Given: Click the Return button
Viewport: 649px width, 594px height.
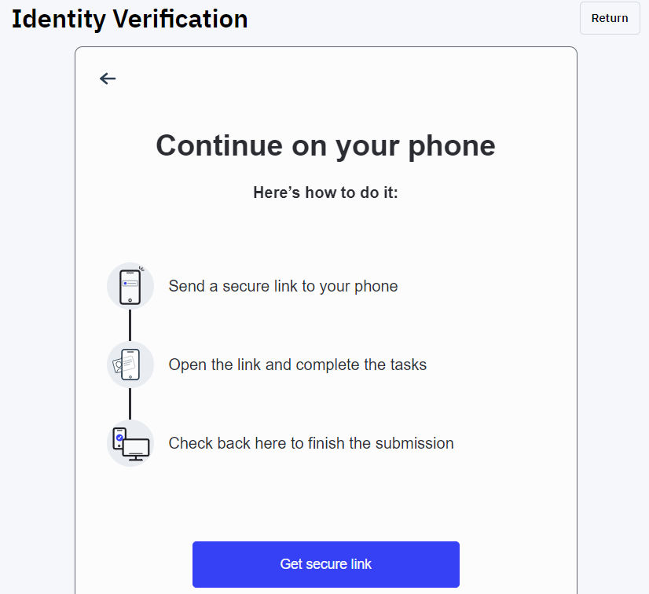Looking at the screenshot, I should coord(609,18).
